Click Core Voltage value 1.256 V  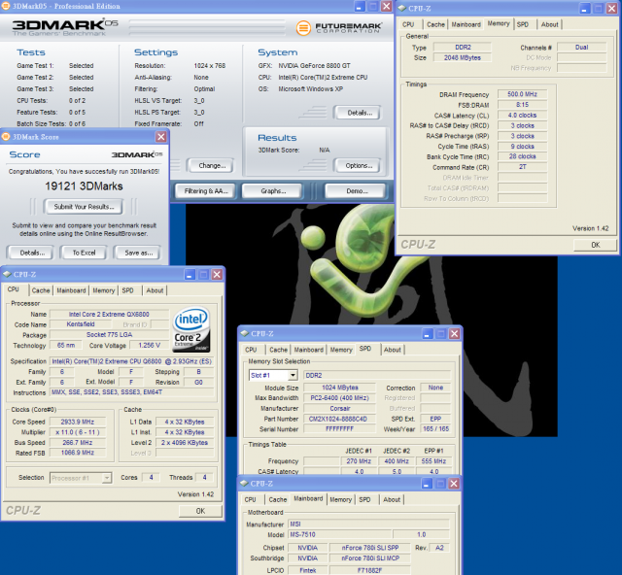(x=149, y=346)
